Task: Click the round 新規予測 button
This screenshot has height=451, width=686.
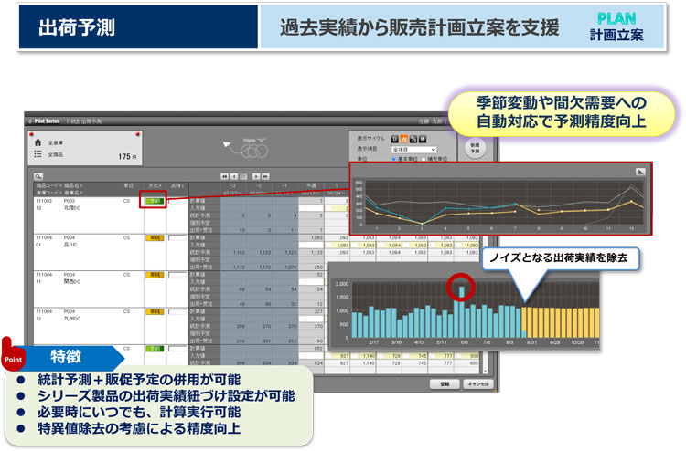Action: (475, 148)
